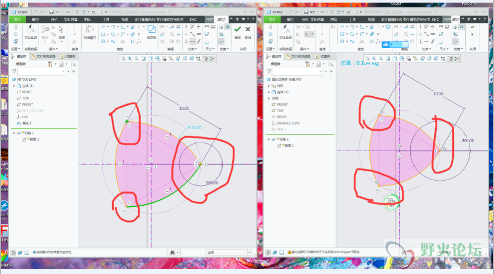
Task: Toggle last icon of left graphics toolbar
Action: [212, 58]
